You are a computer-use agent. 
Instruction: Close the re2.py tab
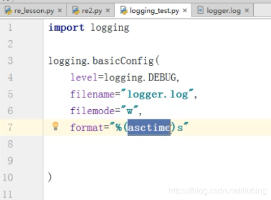click(x=108, y=11)
